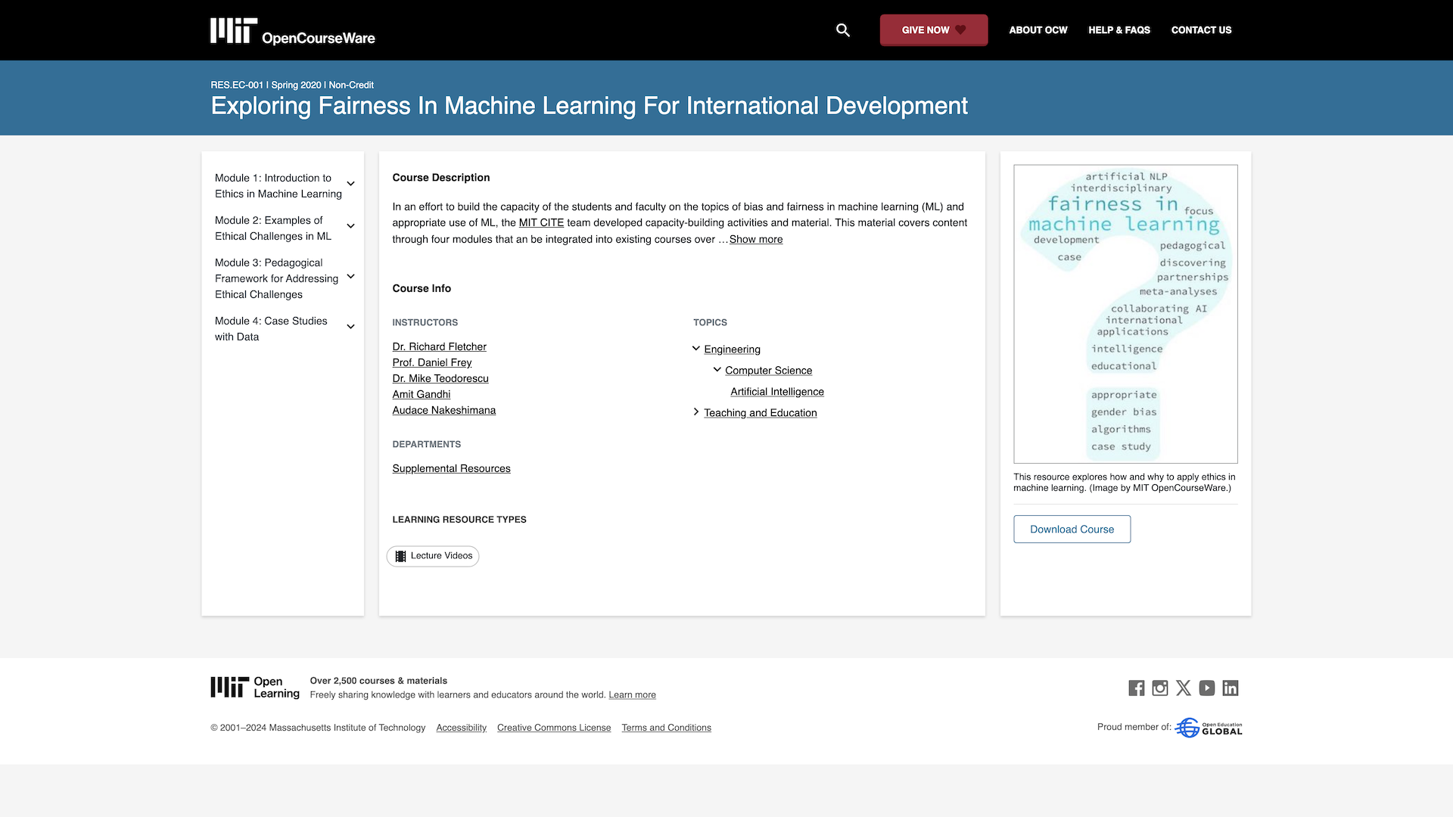Open the Instagram icon in the footer
The image size is (1453, 817).
point(1159,688)
